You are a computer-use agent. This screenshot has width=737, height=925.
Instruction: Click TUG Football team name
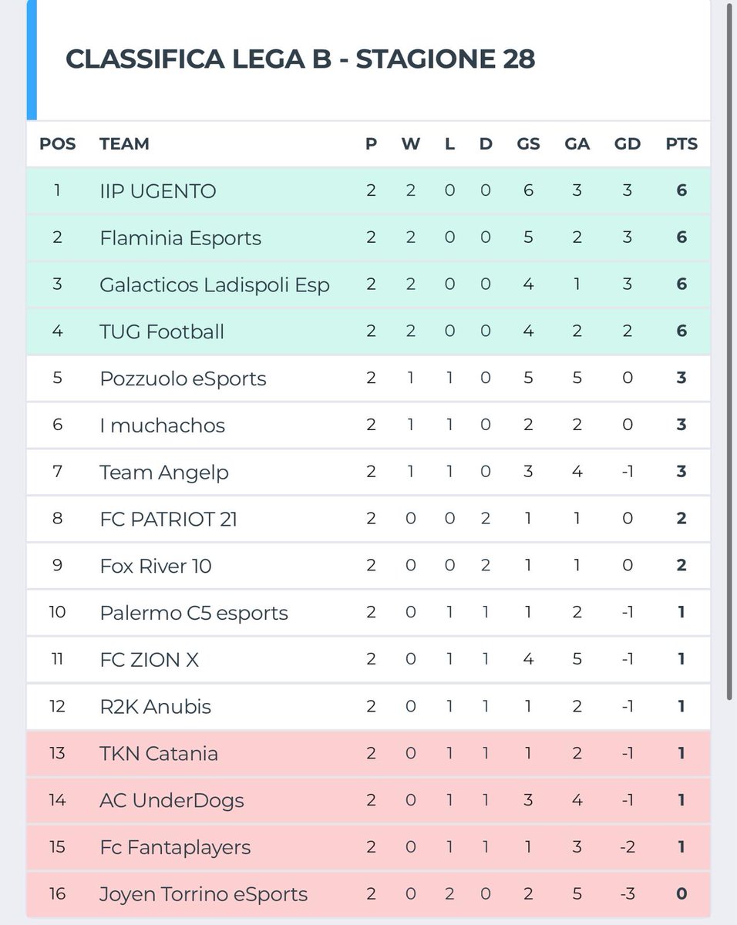pos(162,331)
